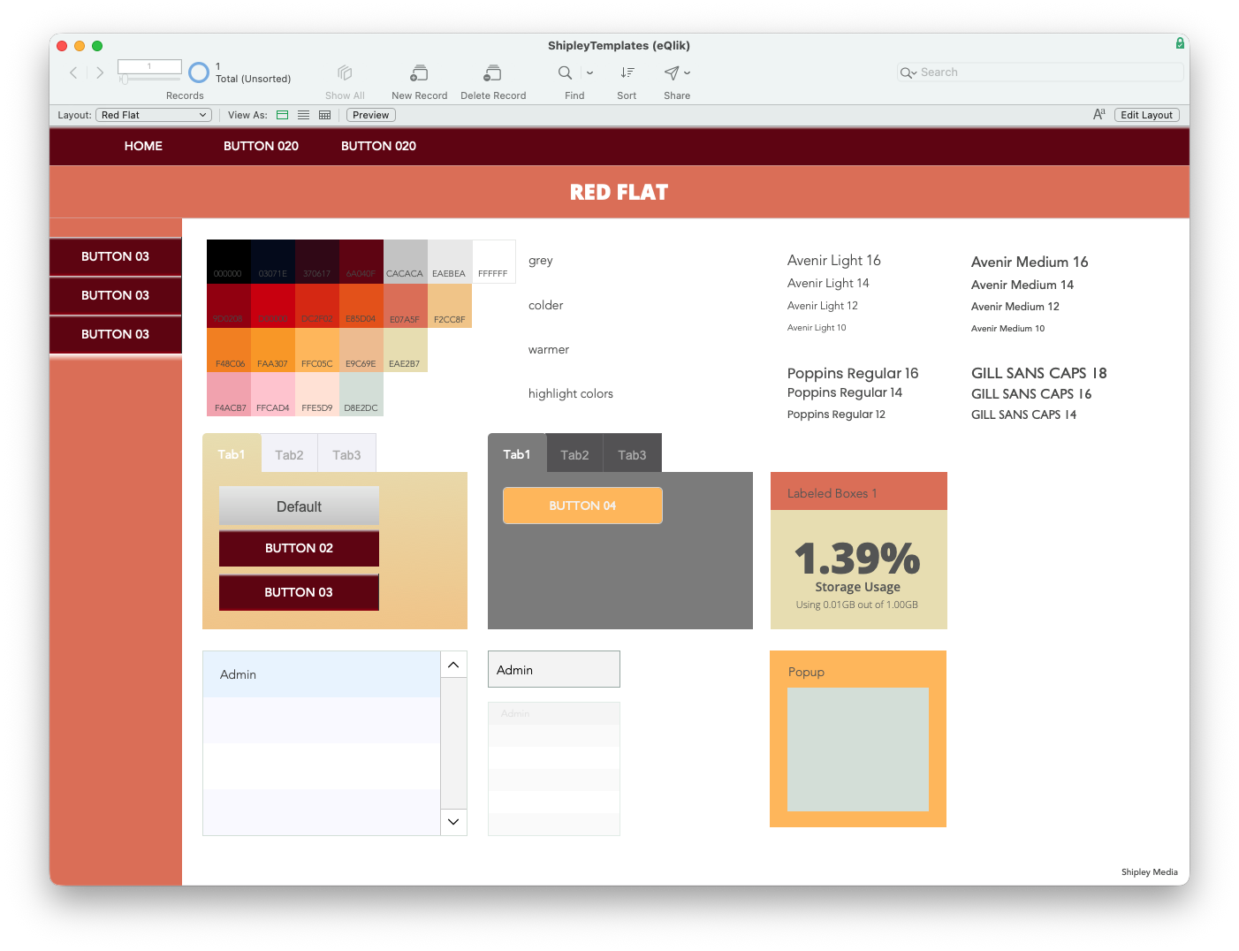The height and width of the screenshot is (951, 1239).
Task: Expand the Find options chevron
Action: (589, 73)
